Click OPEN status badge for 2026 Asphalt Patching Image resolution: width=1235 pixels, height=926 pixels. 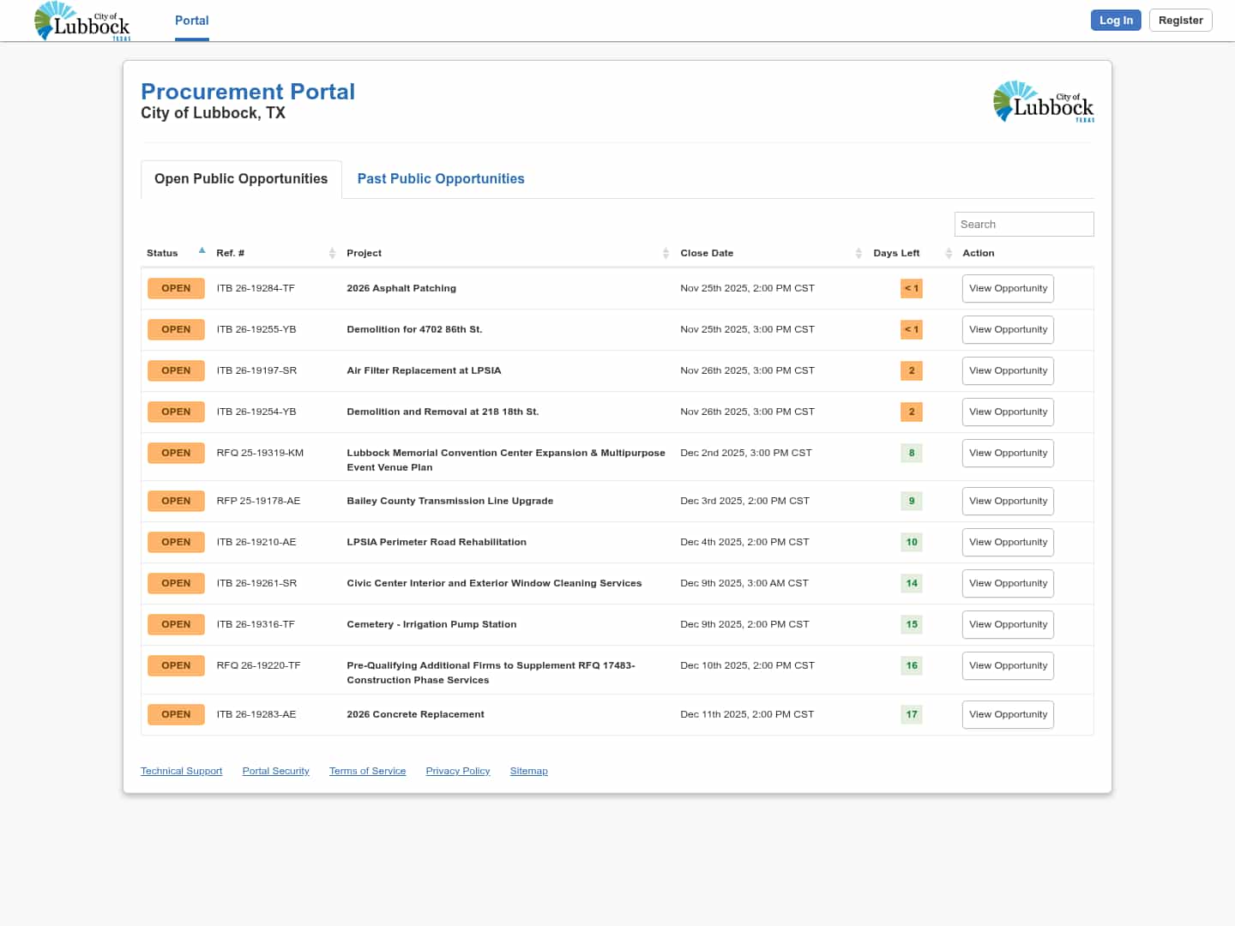point(176,288)
